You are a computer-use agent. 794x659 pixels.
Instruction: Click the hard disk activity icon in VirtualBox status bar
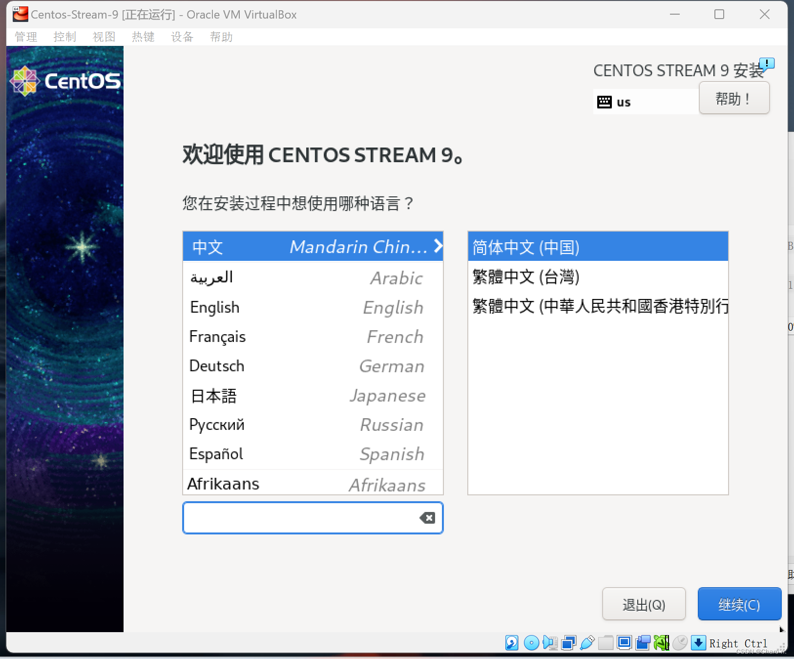coord(512,642)
